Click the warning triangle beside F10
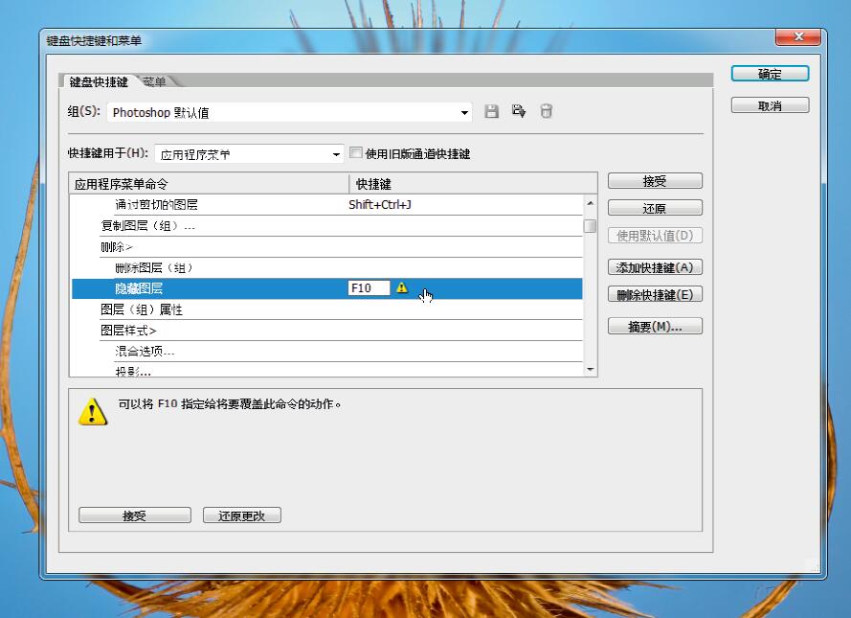The height and width of the screenshot is (618, 851). point(402,286)
